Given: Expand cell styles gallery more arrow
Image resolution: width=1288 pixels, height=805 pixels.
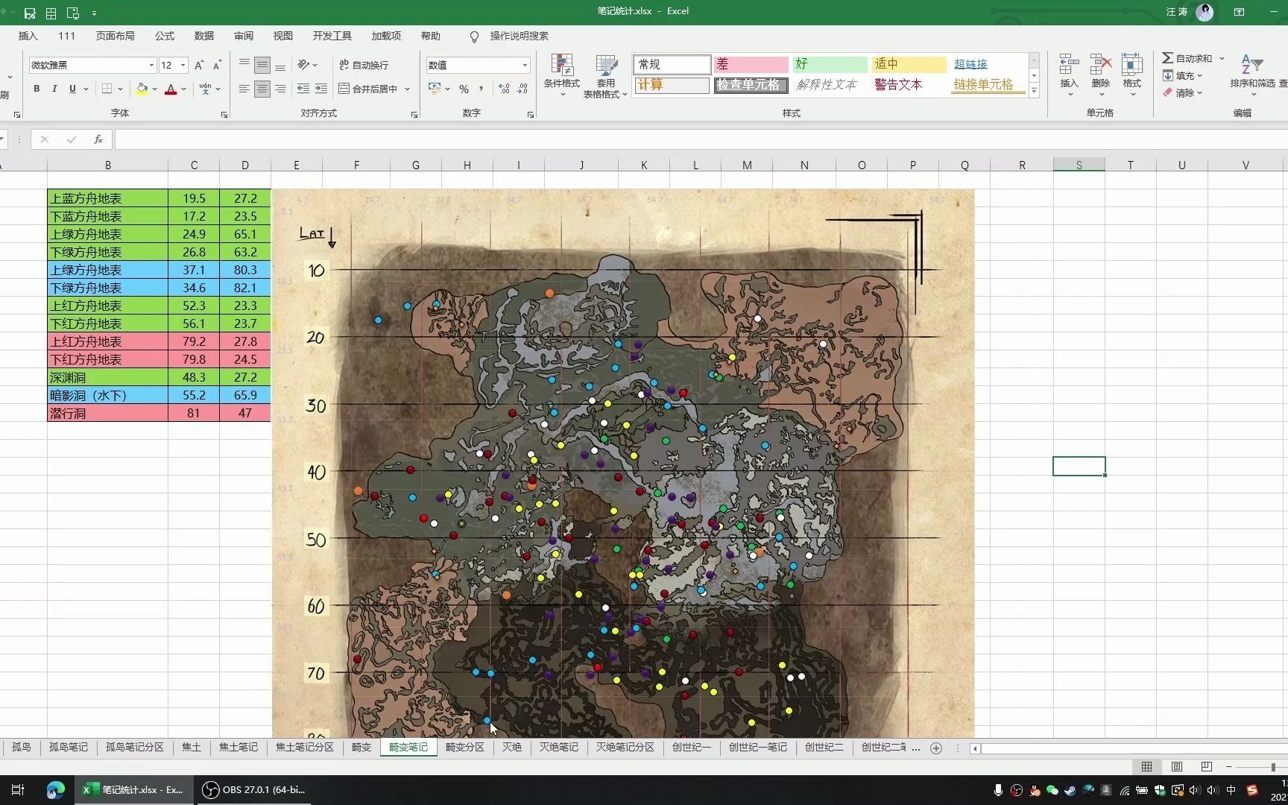Looking at the screenshot, I should [x=1034, y=91].
